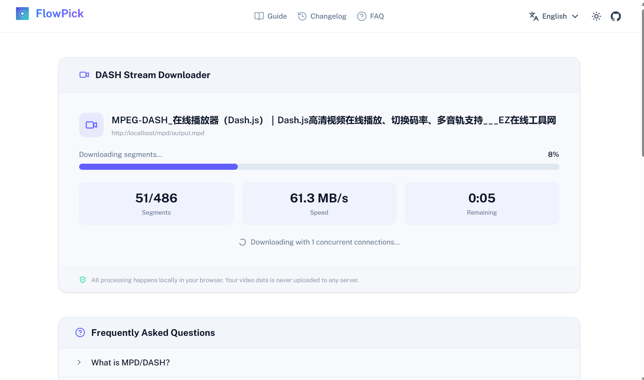
Task: Click the Downloading segments status label
Action: (x=121, y=155)
